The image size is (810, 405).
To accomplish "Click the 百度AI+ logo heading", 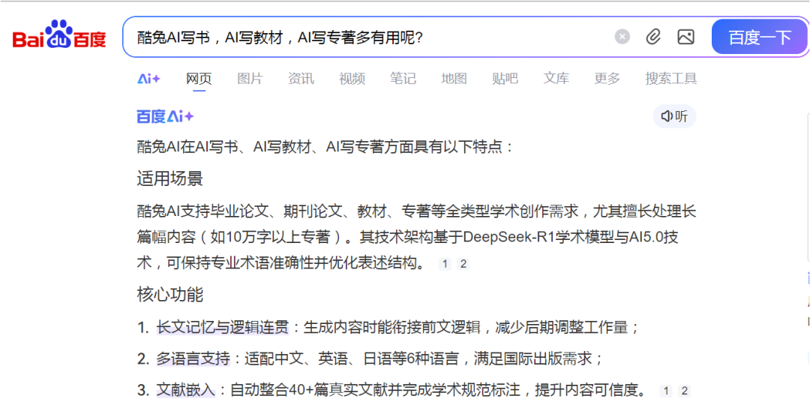I will click(x=165, y=117).
